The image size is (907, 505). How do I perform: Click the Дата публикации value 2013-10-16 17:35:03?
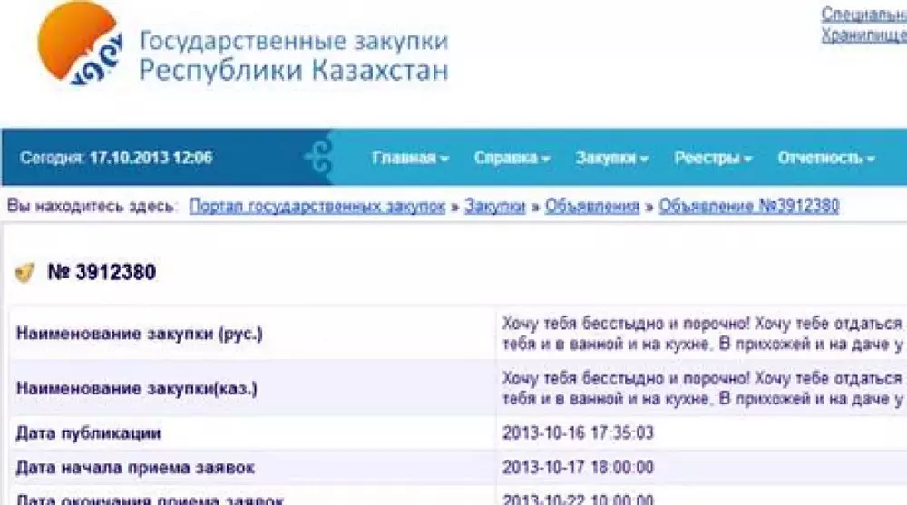578,433
